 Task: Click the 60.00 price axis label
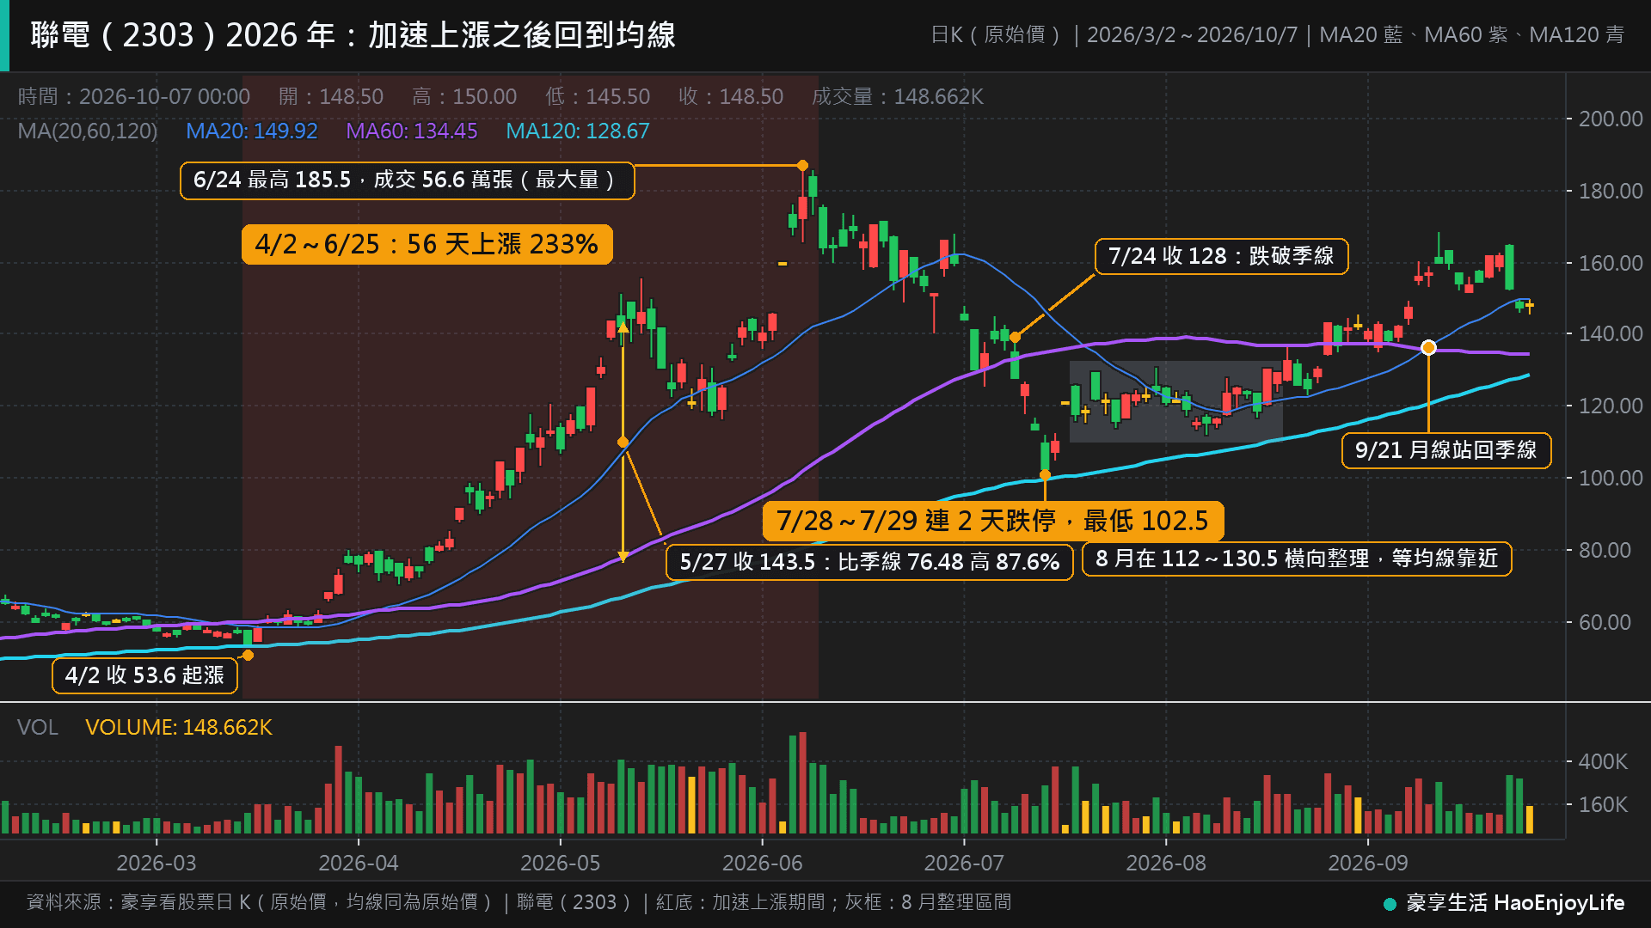(1605, 622)
